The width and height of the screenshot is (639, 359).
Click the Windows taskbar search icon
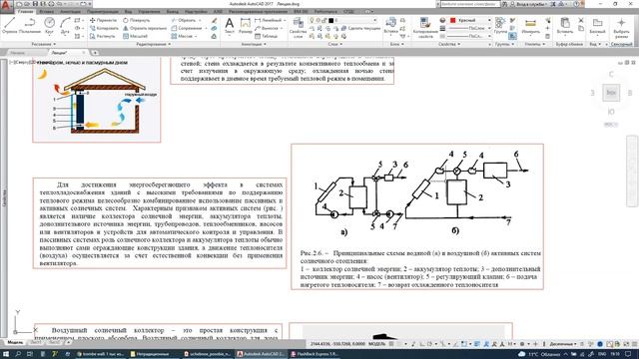18,354
